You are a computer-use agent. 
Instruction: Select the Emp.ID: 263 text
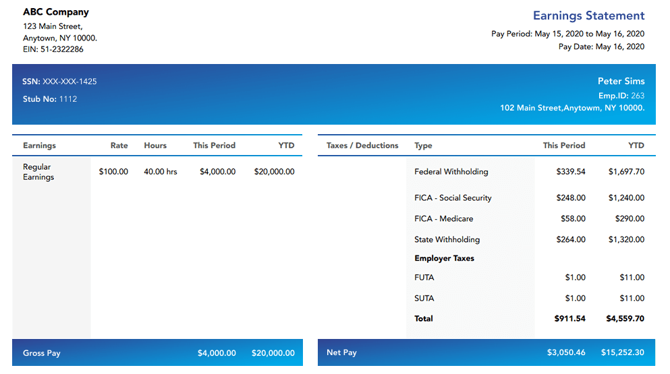tap(621, 96)
